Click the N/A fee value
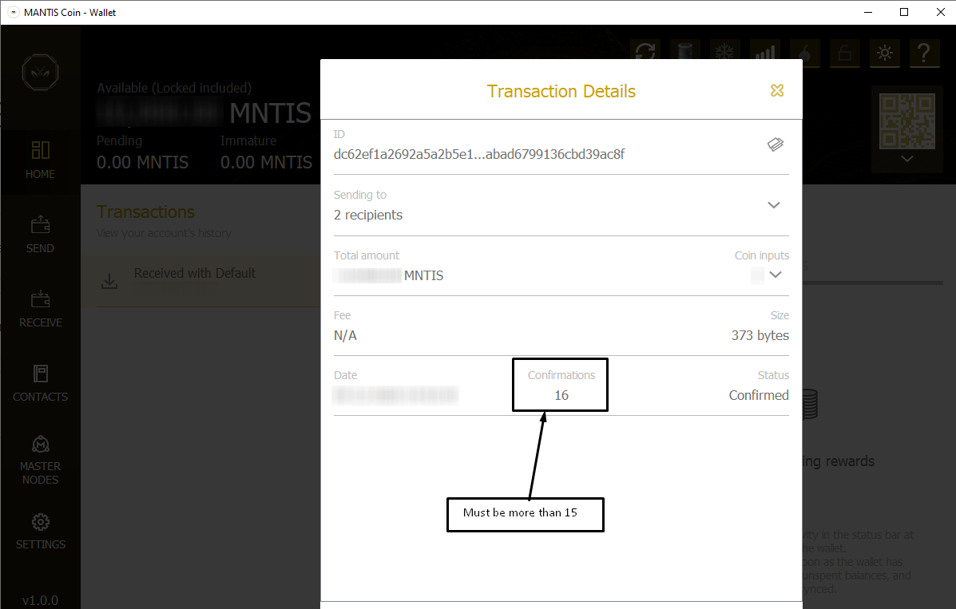 coord(345,335)
